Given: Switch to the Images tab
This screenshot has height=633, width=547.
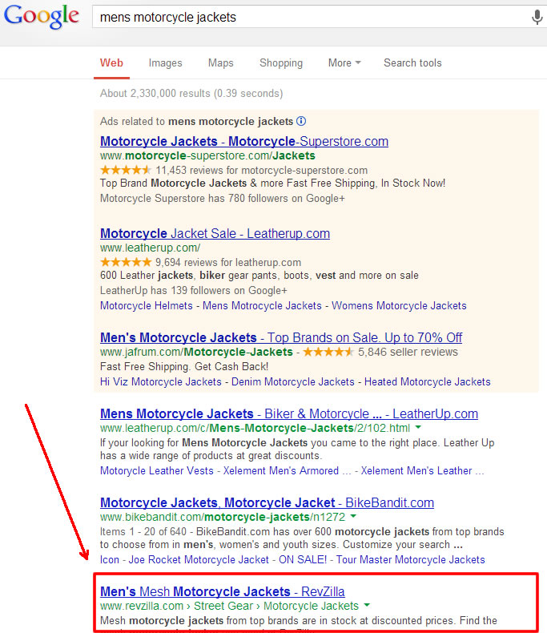Looking at the screenshot, I should [x=166, y=63].
